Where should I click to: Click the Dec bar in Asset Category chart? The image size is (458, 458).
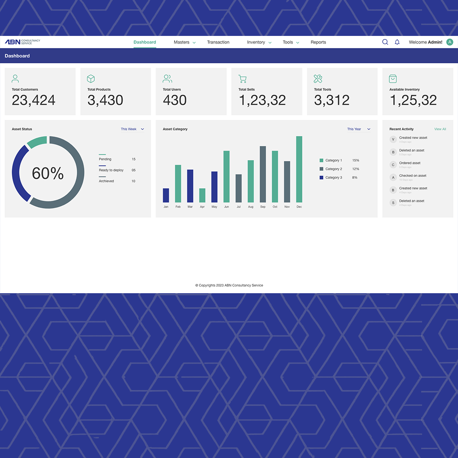click(x=299, y=169)
